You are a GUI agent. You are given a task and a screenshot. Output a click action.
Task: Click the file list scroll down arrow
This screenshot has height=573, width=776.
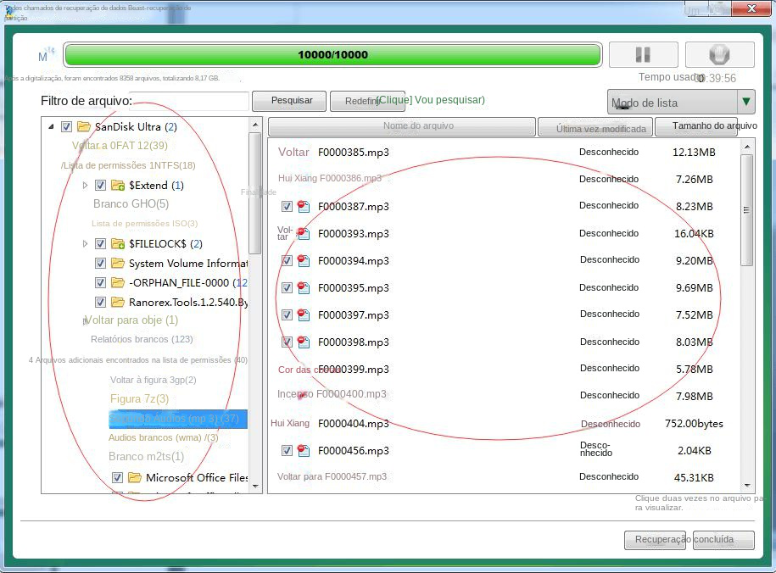pyautogui.click(x=747, y=486)
